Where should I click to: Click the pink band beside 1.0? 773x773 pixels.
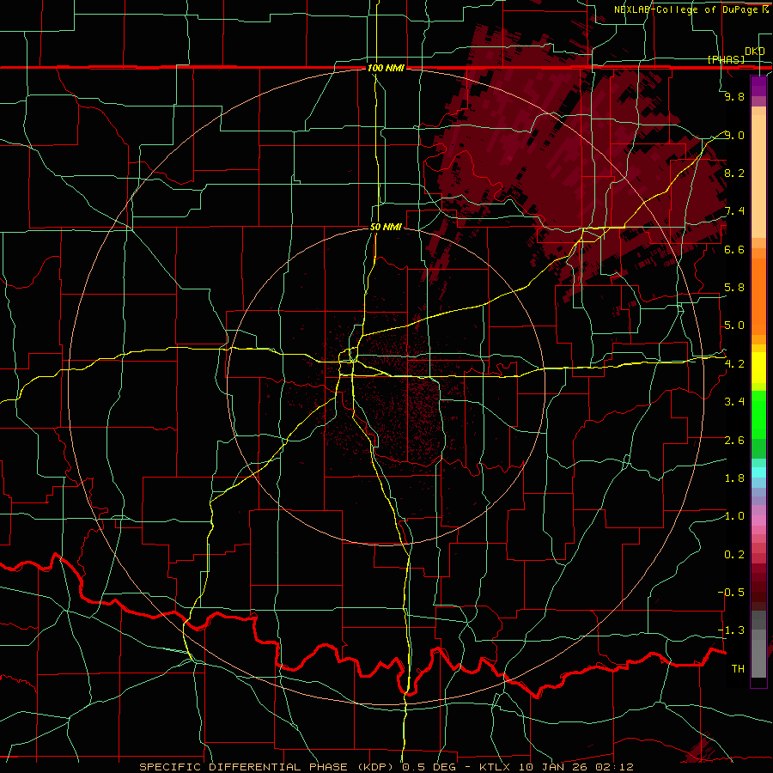[758, 520]
